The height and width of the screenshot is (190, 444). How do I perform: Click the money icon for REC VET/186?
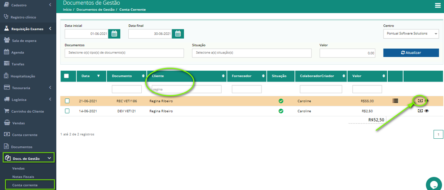(420, 100)
